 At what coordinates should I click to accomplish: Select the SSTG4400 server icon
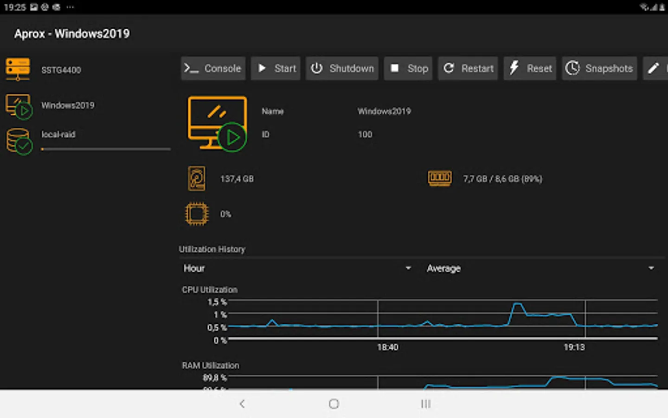click(18, 70)
